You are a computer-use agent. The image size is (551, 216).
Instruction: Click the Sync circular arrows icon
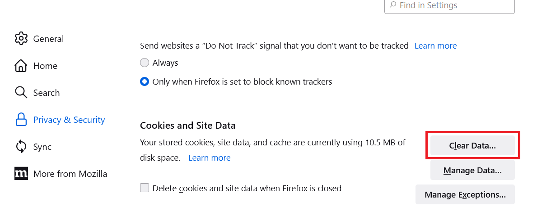21,147
